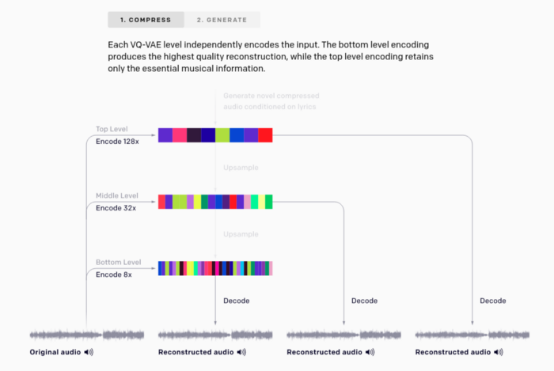Play top-level Reconstructed audio speaker icon
Screen dimensions: 554x371
pyautogui.click(x=499, y=352)
